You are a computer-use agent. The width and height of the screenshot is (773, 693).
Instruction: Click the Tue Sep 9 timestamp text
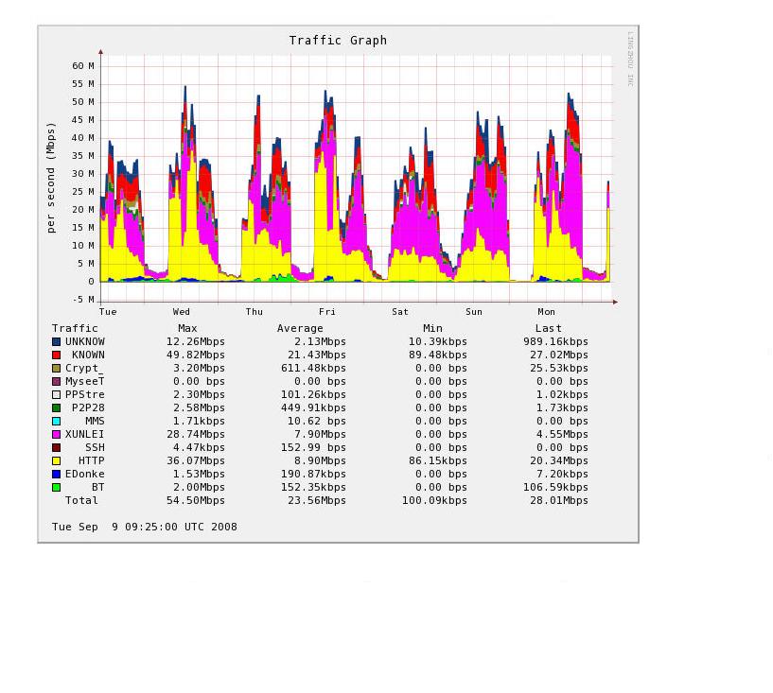144,528
